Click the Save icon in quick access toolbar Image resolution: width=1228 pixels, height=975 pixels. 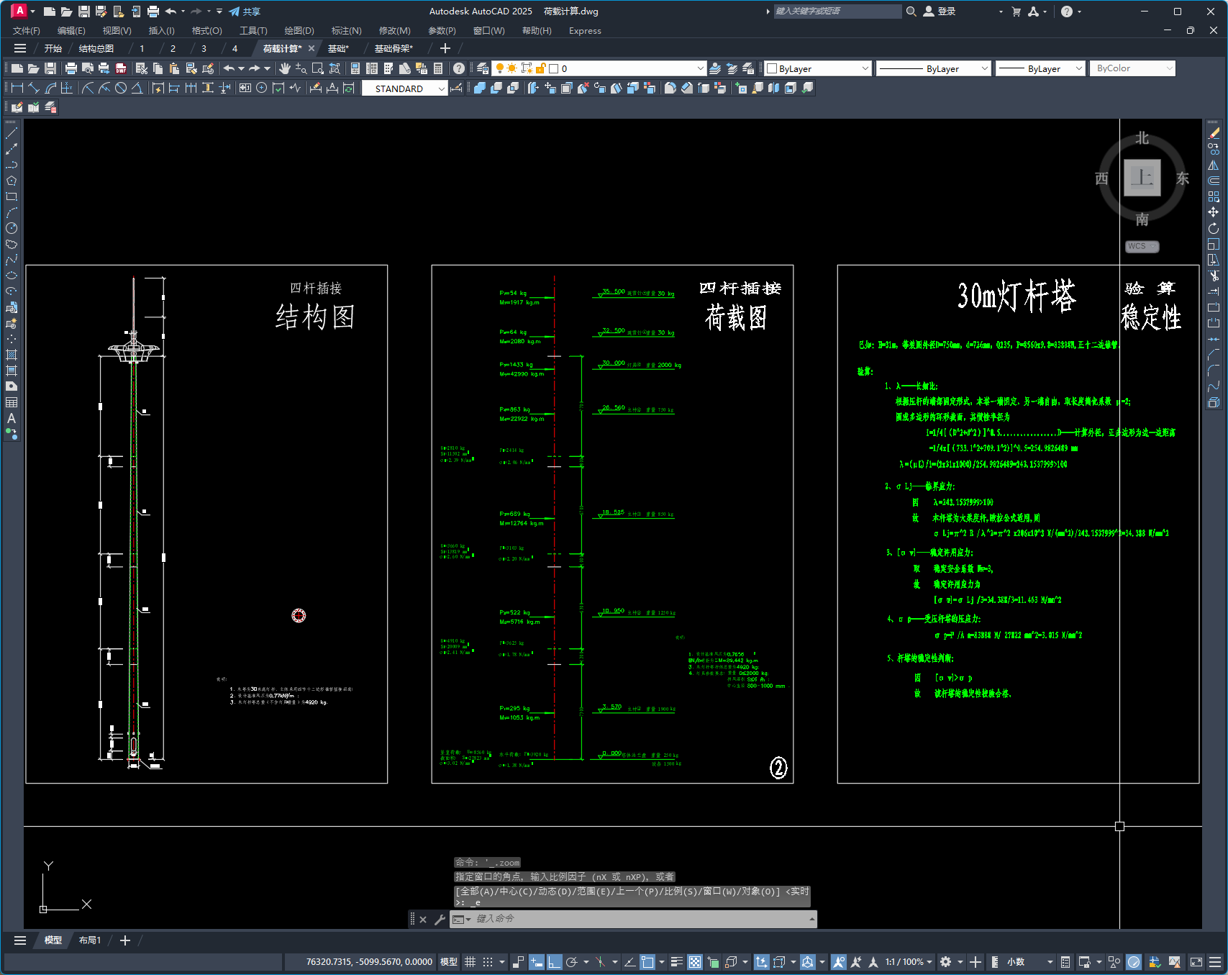84,12
